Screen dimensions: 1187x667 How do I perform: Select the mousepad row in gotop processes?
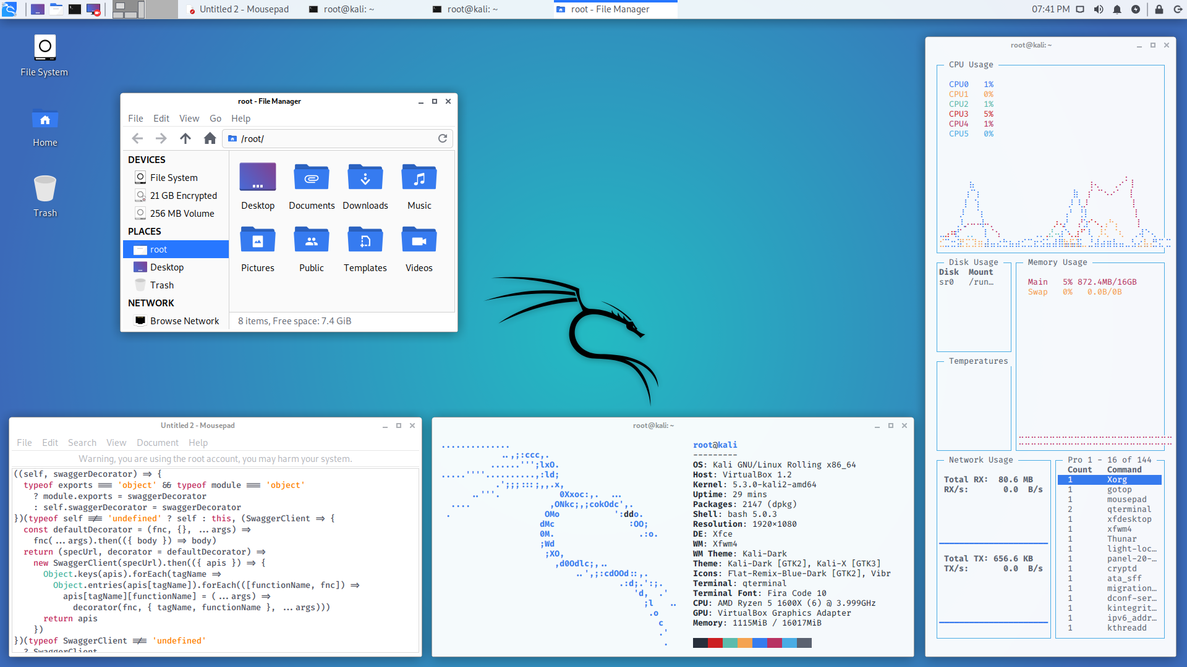point(1110,500)
